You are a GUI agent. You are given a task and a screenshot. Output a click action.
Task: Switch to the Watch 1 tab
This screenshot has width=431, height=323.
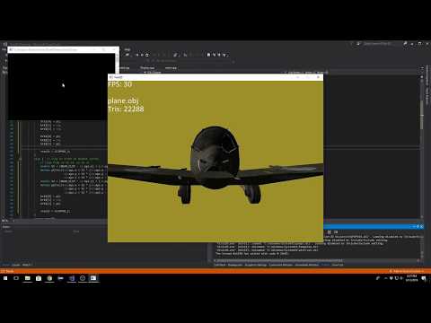click(27, 265)
